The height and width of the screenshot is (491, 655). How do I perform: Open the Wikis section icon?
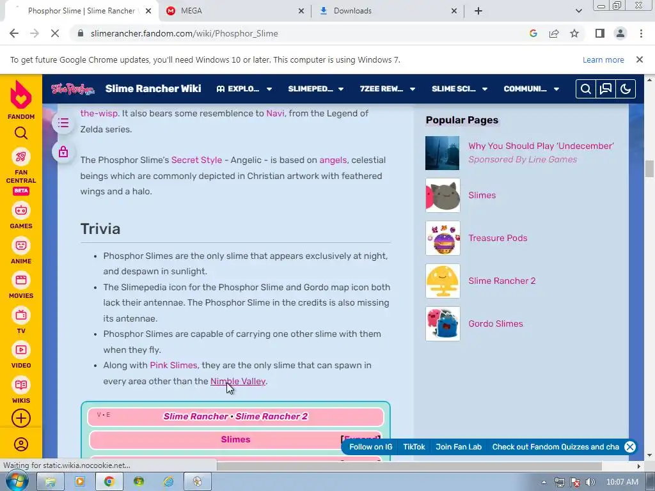pos(21,384)
